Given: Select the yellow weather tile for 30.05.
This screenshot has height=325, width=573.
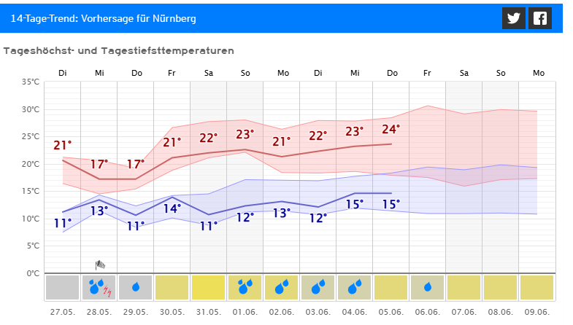Looking at the screenshot, I should (172, 287).
